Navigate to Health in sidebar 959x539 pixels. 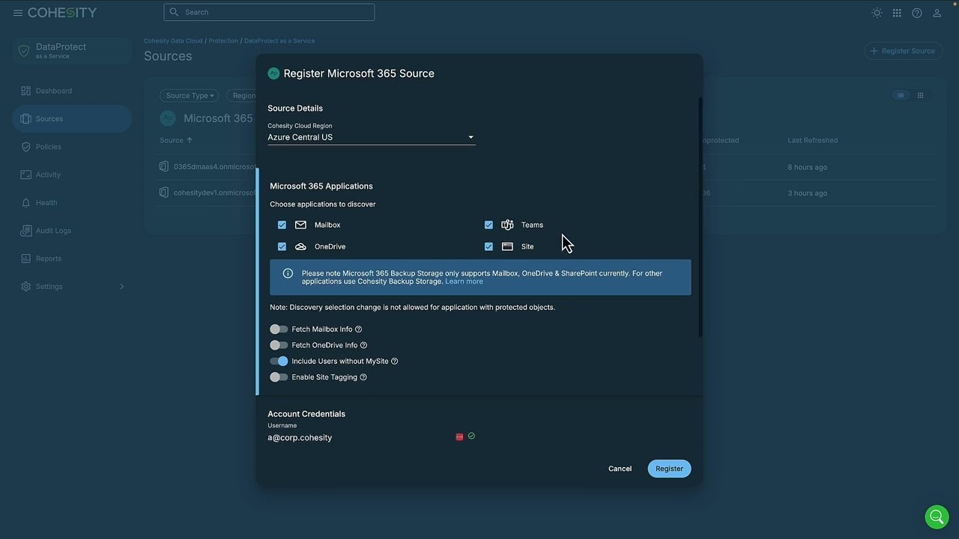(x=72, y=203)
